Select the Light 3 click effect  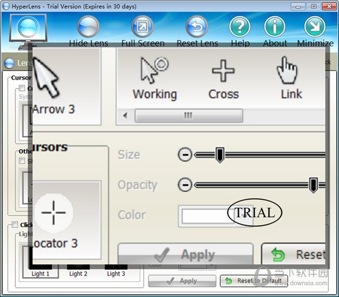(116, 272)
